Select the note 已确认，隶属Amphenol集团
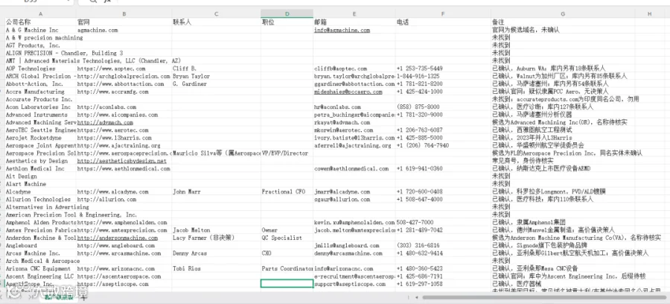 pos(563,222)
